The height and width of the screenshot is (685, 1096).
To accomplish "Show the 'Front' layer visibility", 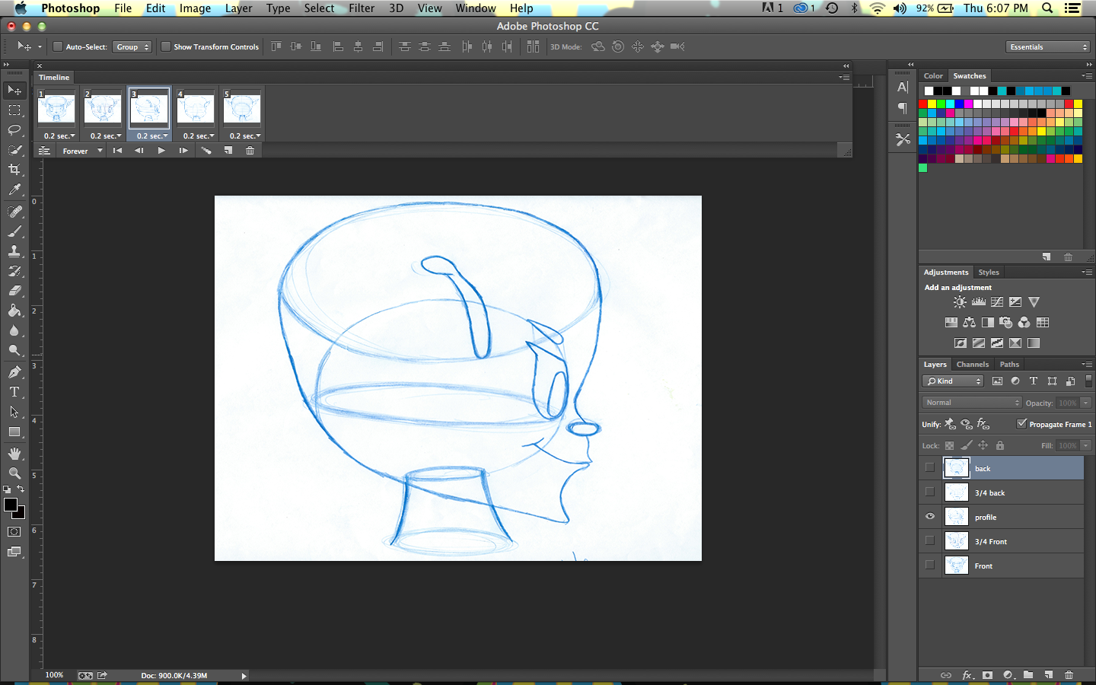I will (929, 566).
